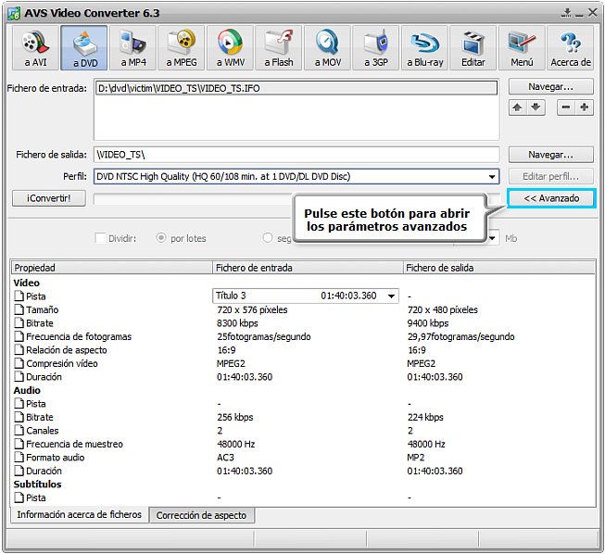Click the 'Fichero de salida' path field
This screenshot has width=605, height=554.
pyautogui.click(x=296, y=155)
